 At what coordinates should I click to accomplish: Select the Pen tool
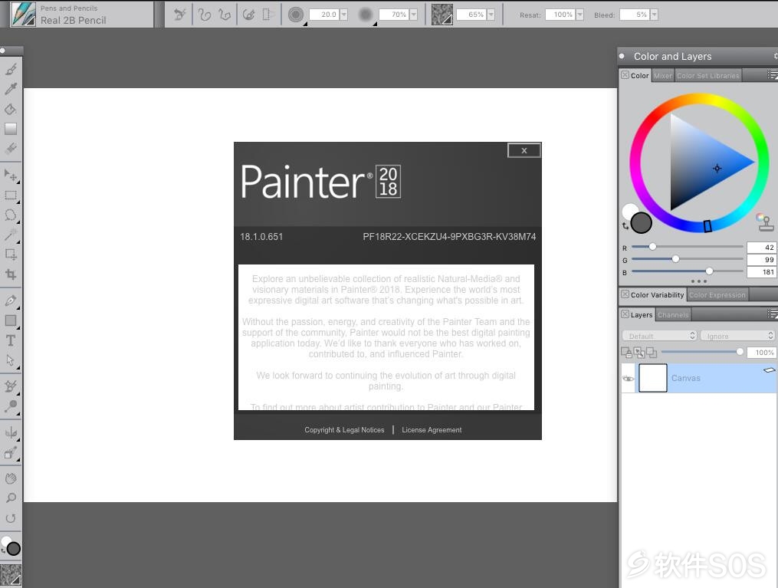click(x=11, y=301)
